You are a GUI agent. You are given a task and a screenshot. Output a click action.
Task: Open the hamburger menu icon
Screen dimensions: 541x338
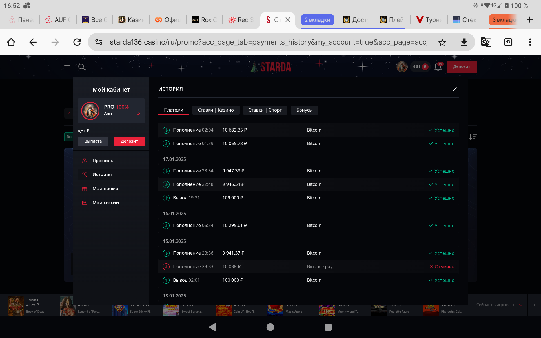[67, 67]
